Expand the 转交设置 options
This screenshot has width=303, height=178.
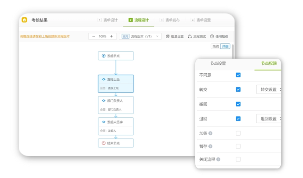coord(269,89)
